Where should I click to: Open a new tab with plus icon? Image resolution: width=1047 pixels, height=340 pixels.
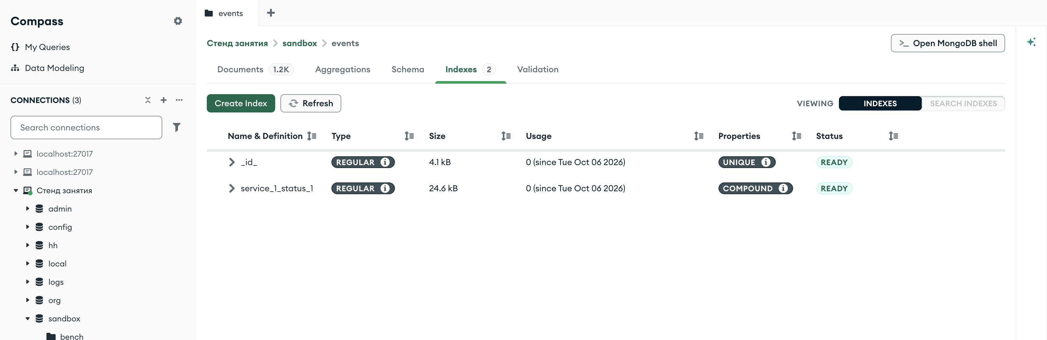point(271,13)
